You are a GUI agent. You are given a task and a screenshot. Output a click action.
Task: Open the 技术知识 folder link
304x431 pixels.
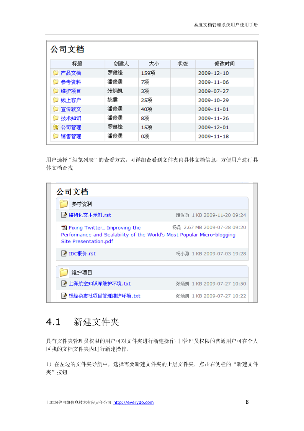tap(71, 119)
